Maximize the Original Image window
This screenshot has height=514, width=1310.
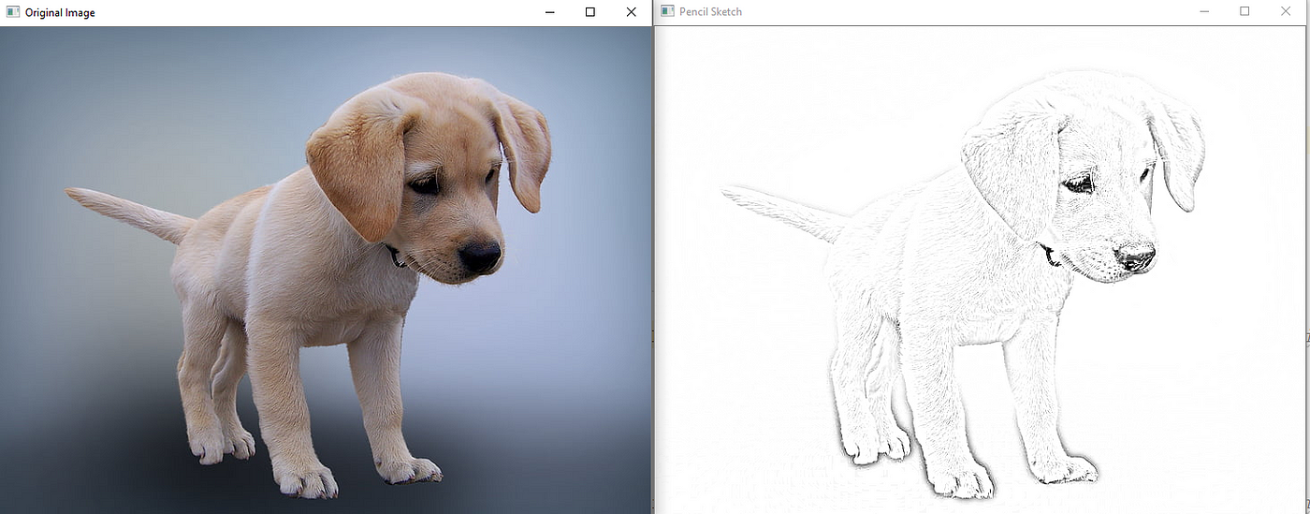point(590,12)
